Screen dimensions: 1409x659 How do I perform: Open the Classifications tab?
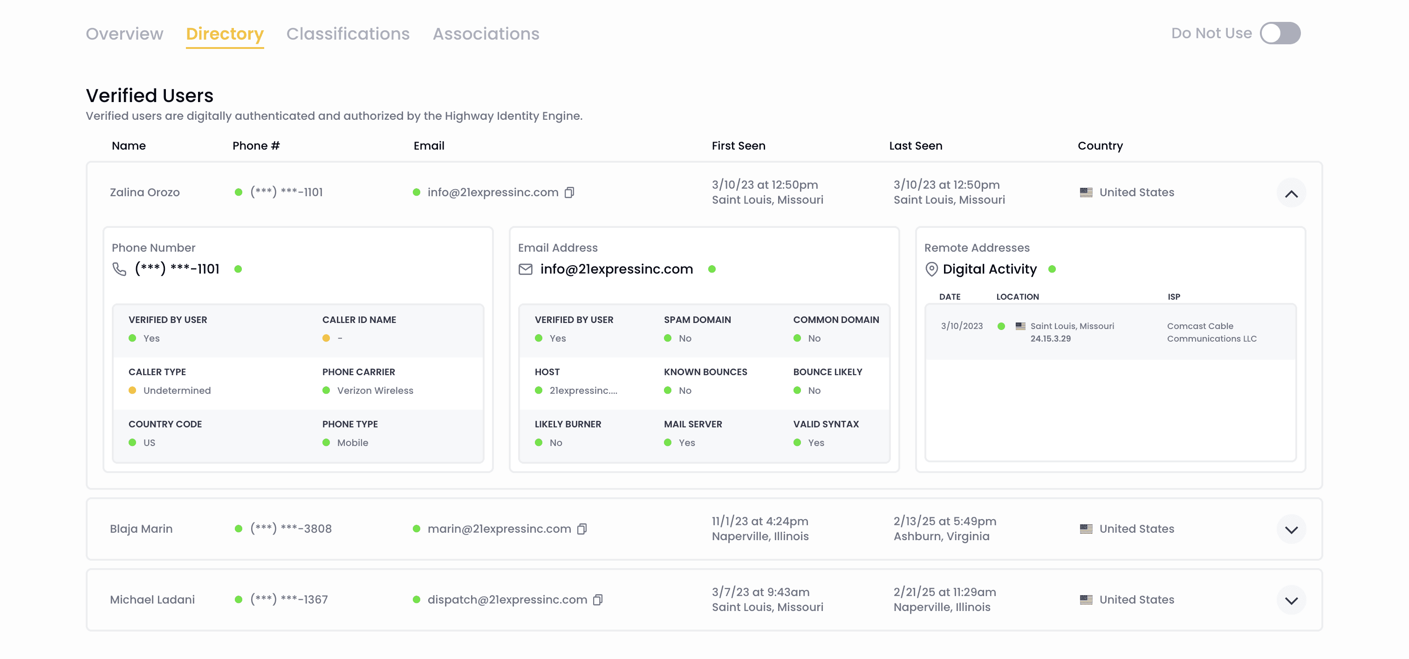point(348,34)
